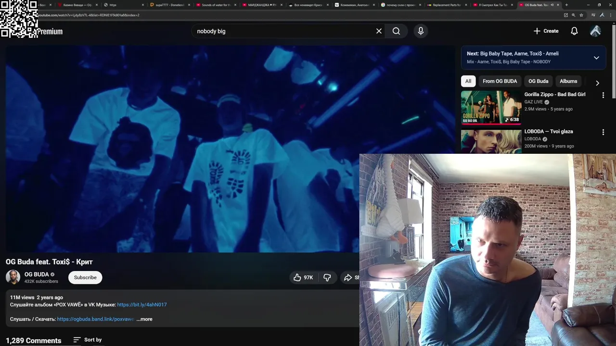
Task: Select the From OG BUDA chip
Action: coord(500,81)
